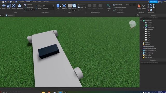The image size is (166, 93).
Task: Switch to the PLUGINS ribbon tab
Action: coord(46,2)
